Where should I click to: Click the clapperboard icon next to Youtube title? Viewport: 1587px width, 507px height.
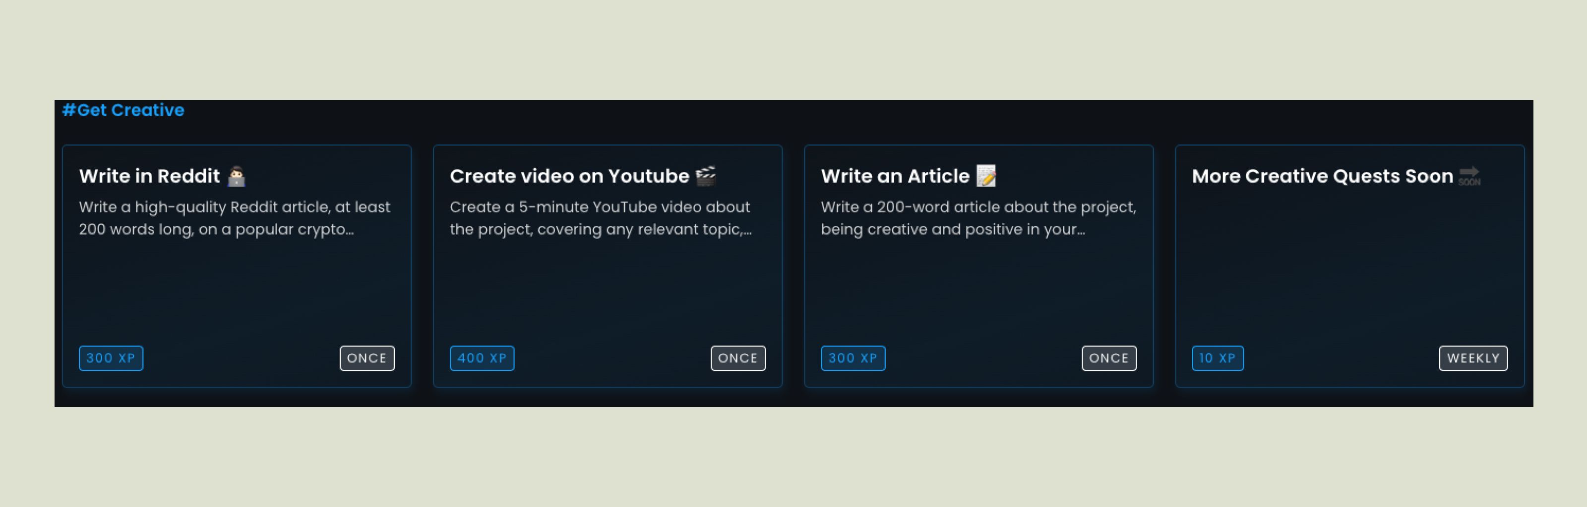[x=705, y=176]
